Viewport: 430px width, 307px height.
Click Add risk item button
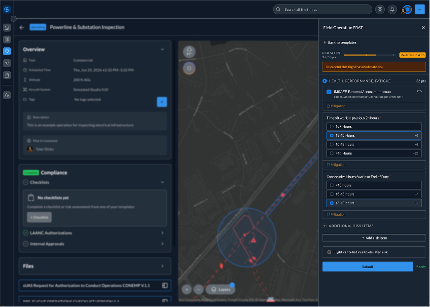tap(374, 238)
